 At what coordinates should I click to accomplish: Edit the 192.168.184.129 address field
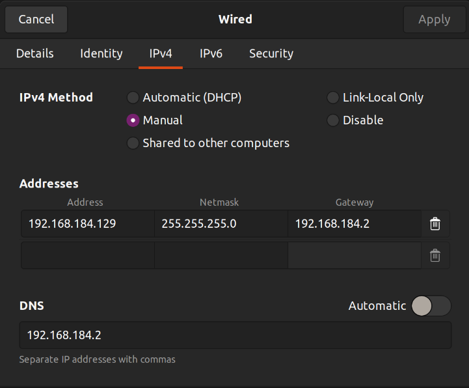pyautogui.click(x=88, y=224)
